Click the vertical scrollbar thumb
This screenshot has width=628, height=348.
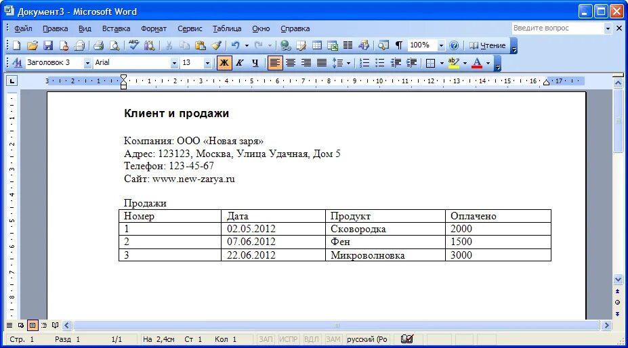click(x=618, y=121)
